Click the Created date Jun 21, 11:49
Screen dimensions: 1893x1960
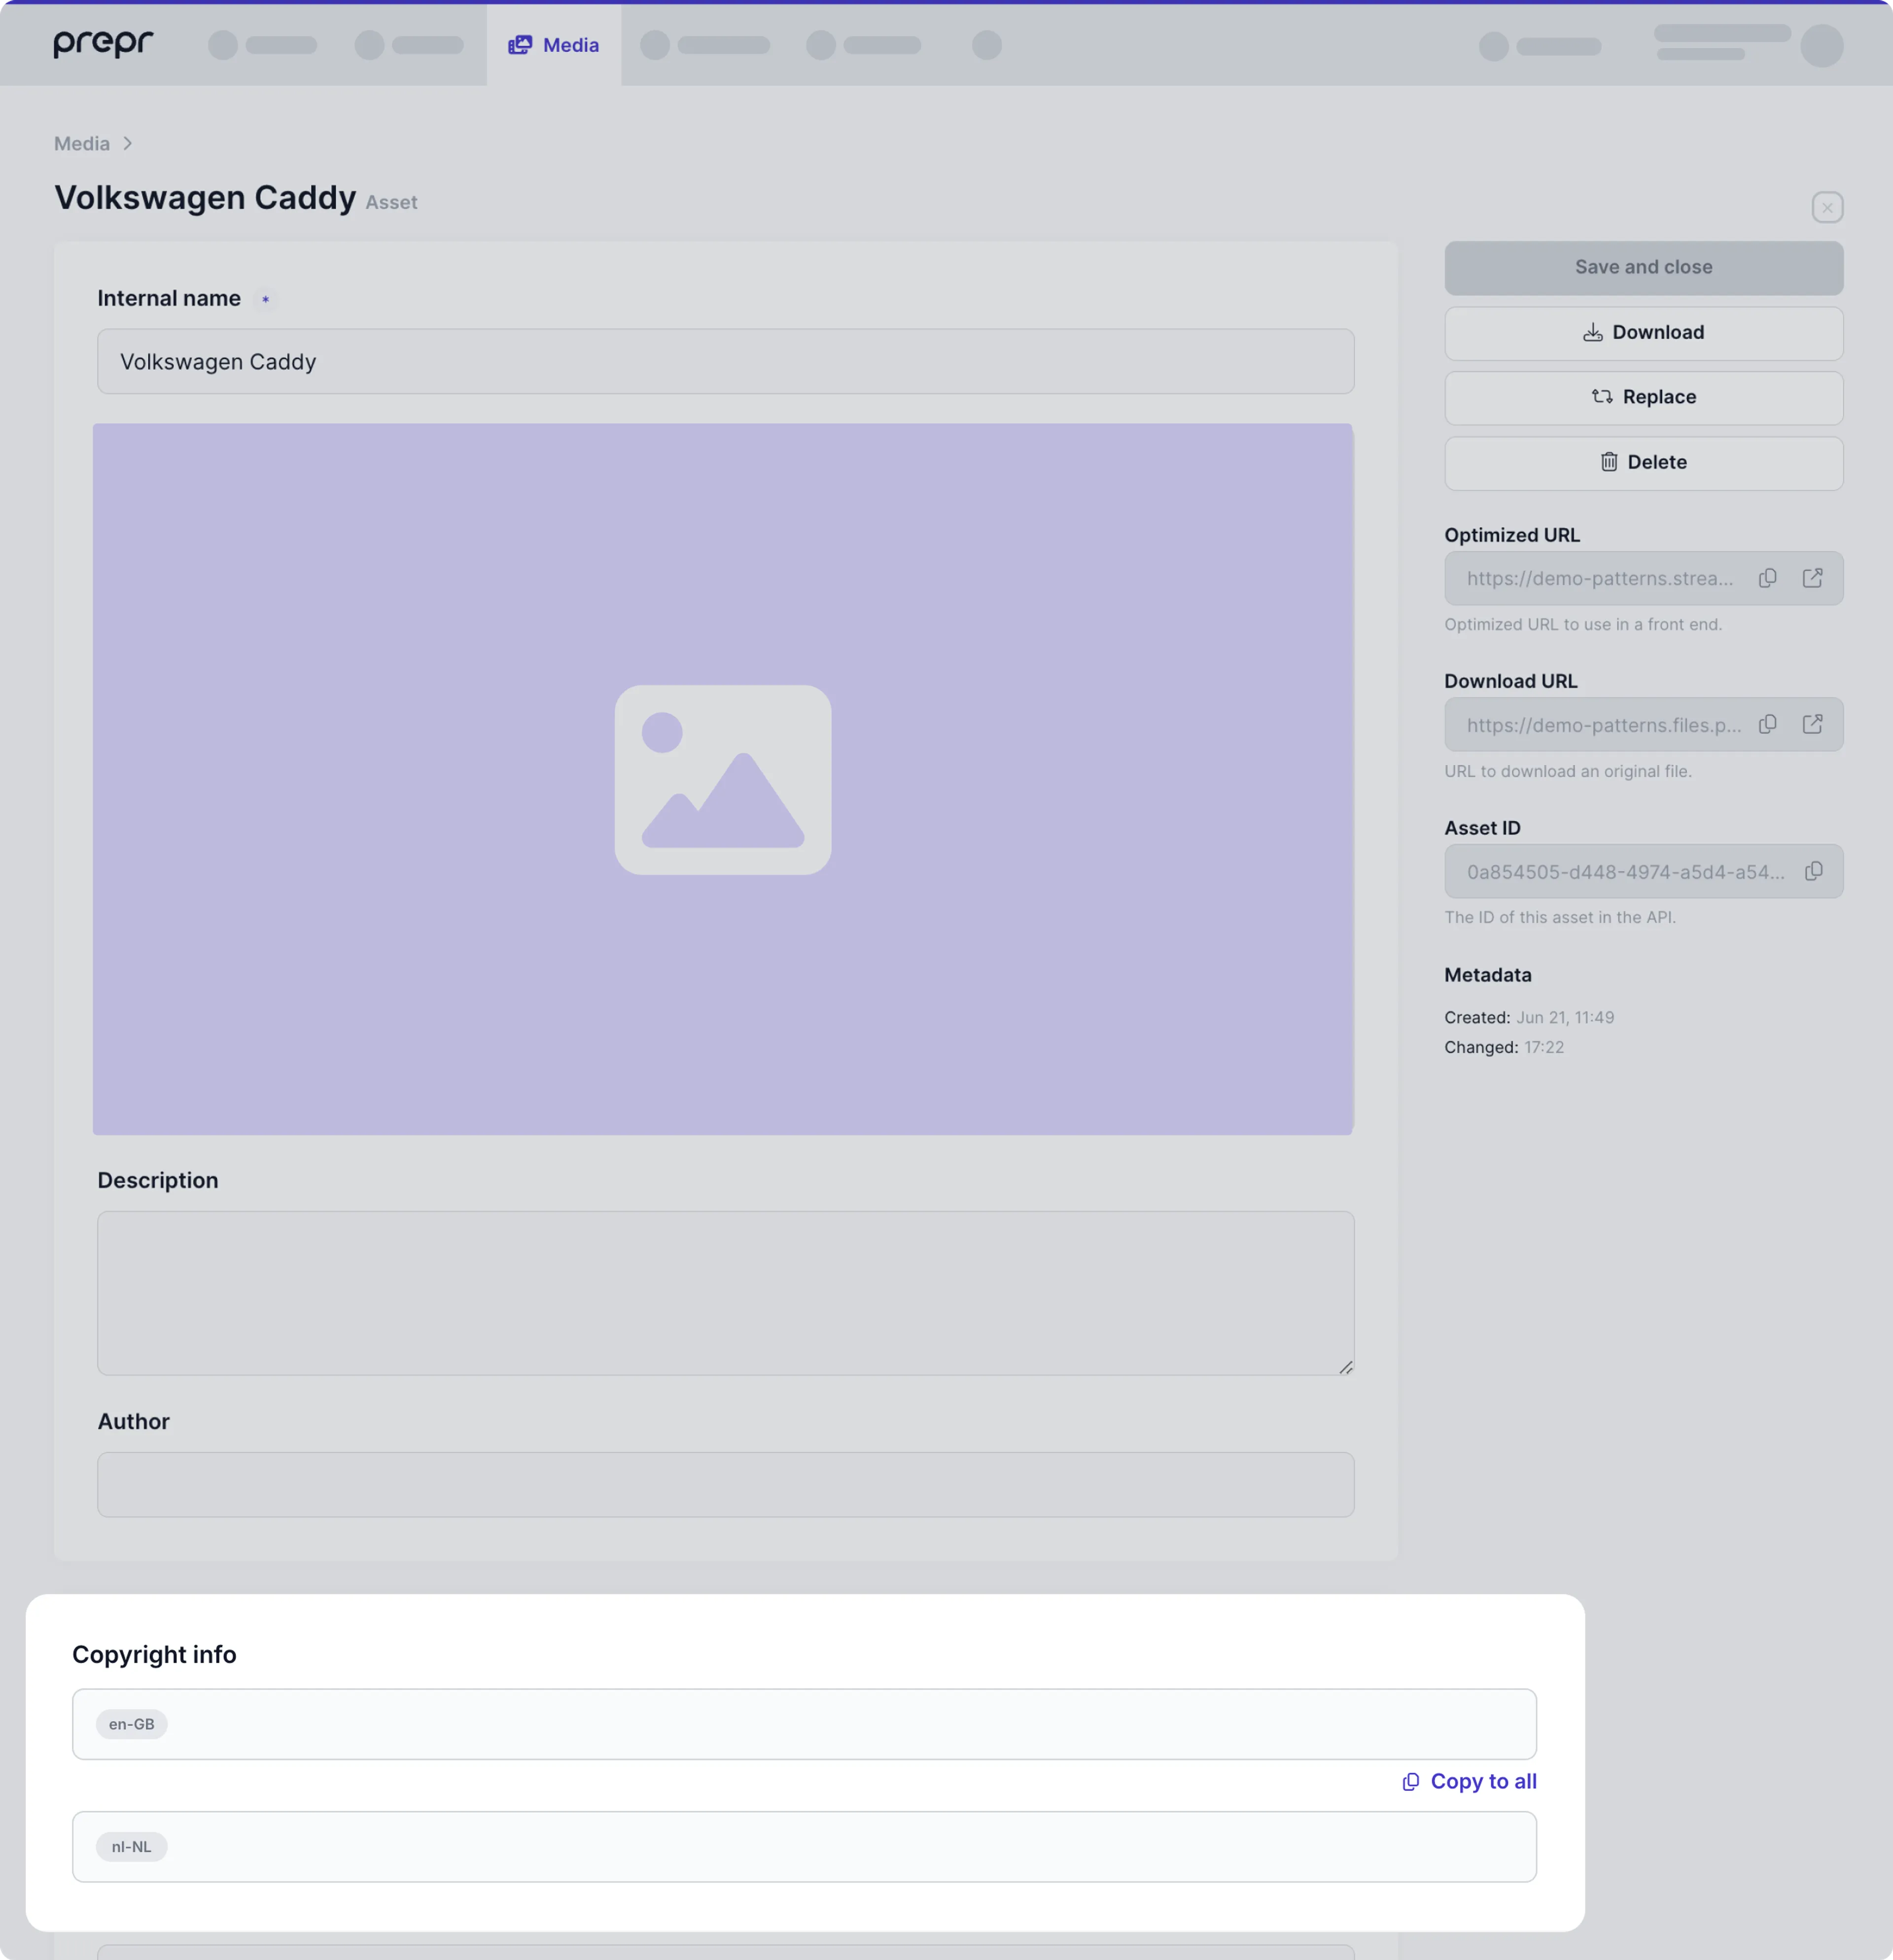point(1565,1017)
